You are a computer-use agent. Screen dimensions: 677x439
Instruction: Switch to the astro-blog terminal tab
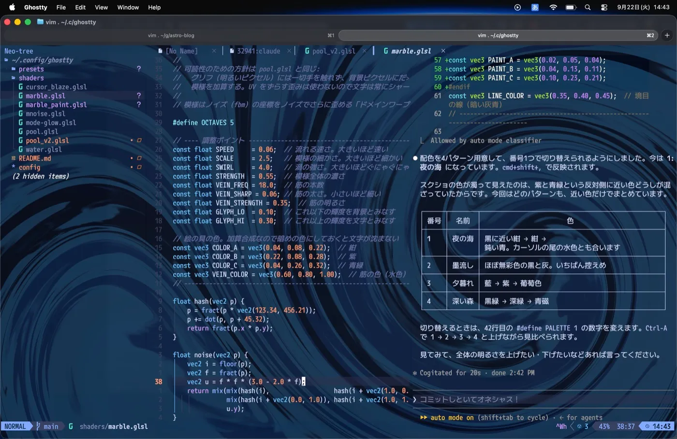(171, 35)
